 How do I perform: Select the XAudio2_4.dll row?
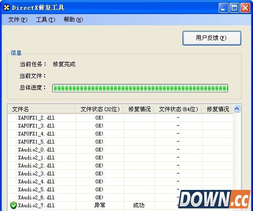point(120,181)
